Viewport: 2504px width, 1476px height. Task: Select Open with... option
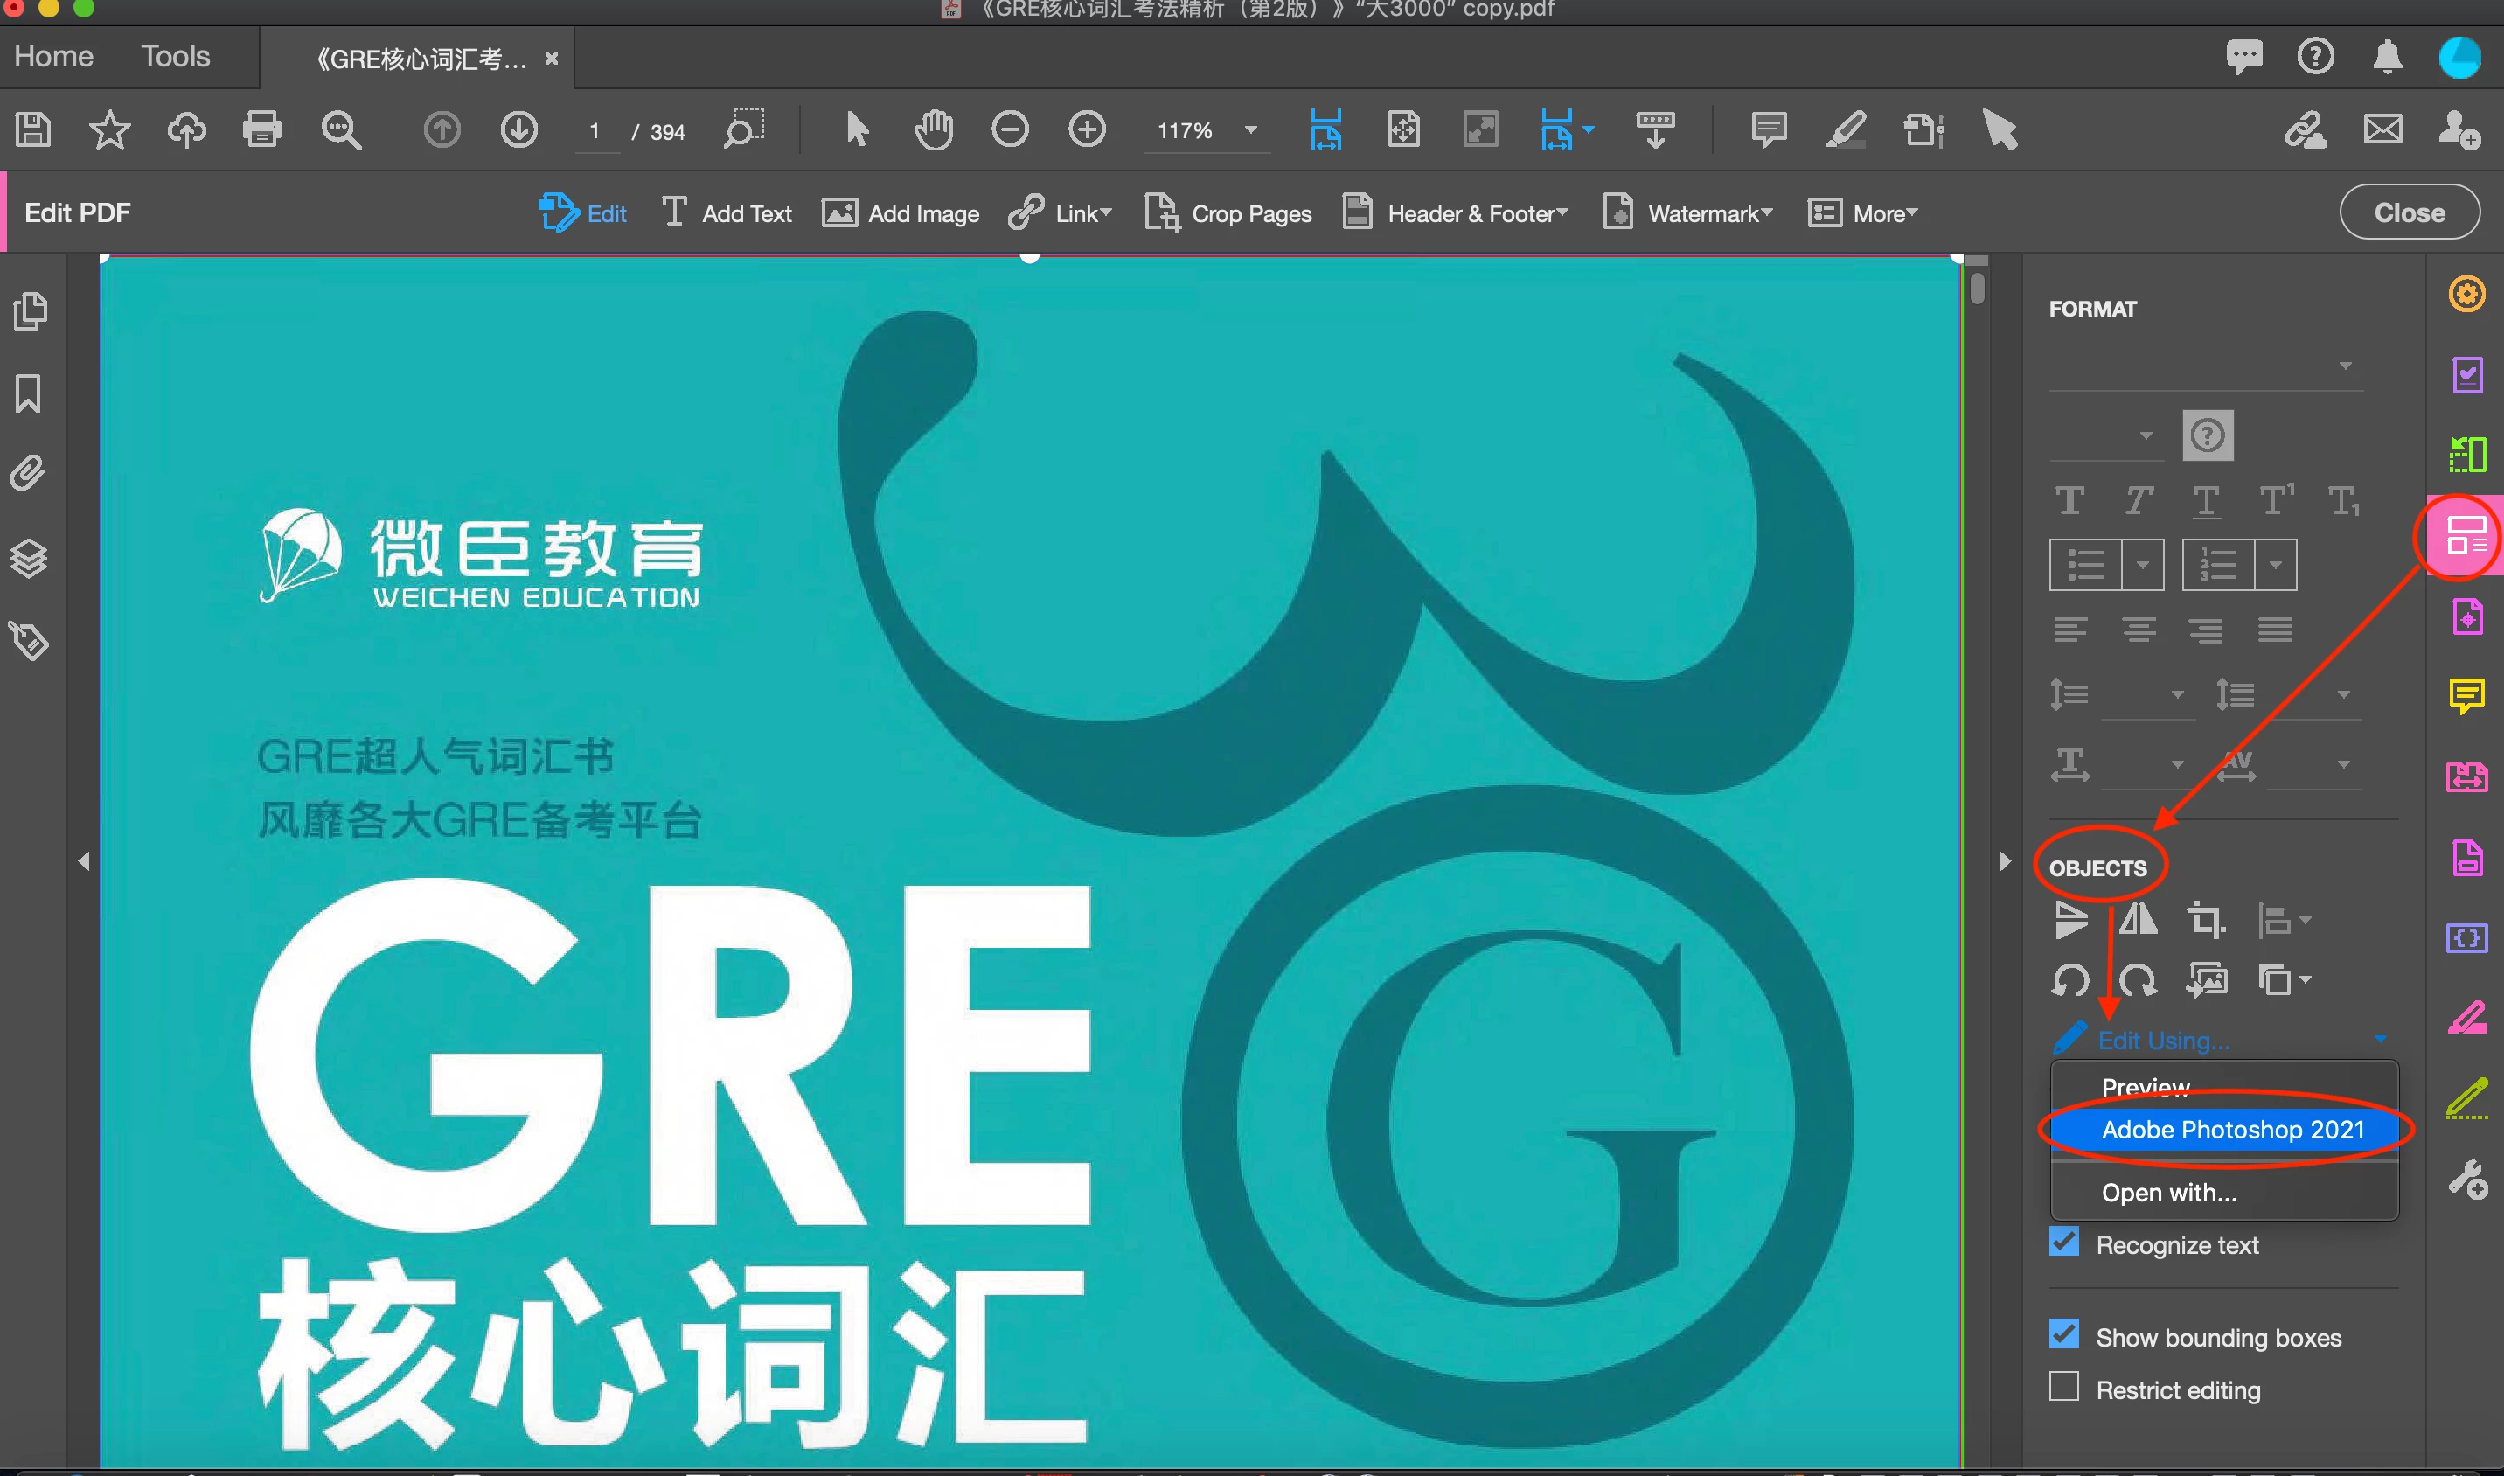point(2169,1193)
